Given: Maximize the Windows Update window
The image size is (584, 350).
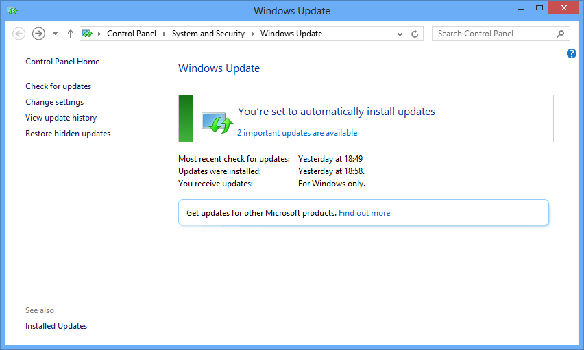Looking at the screenshot, I should coord(539,8).
